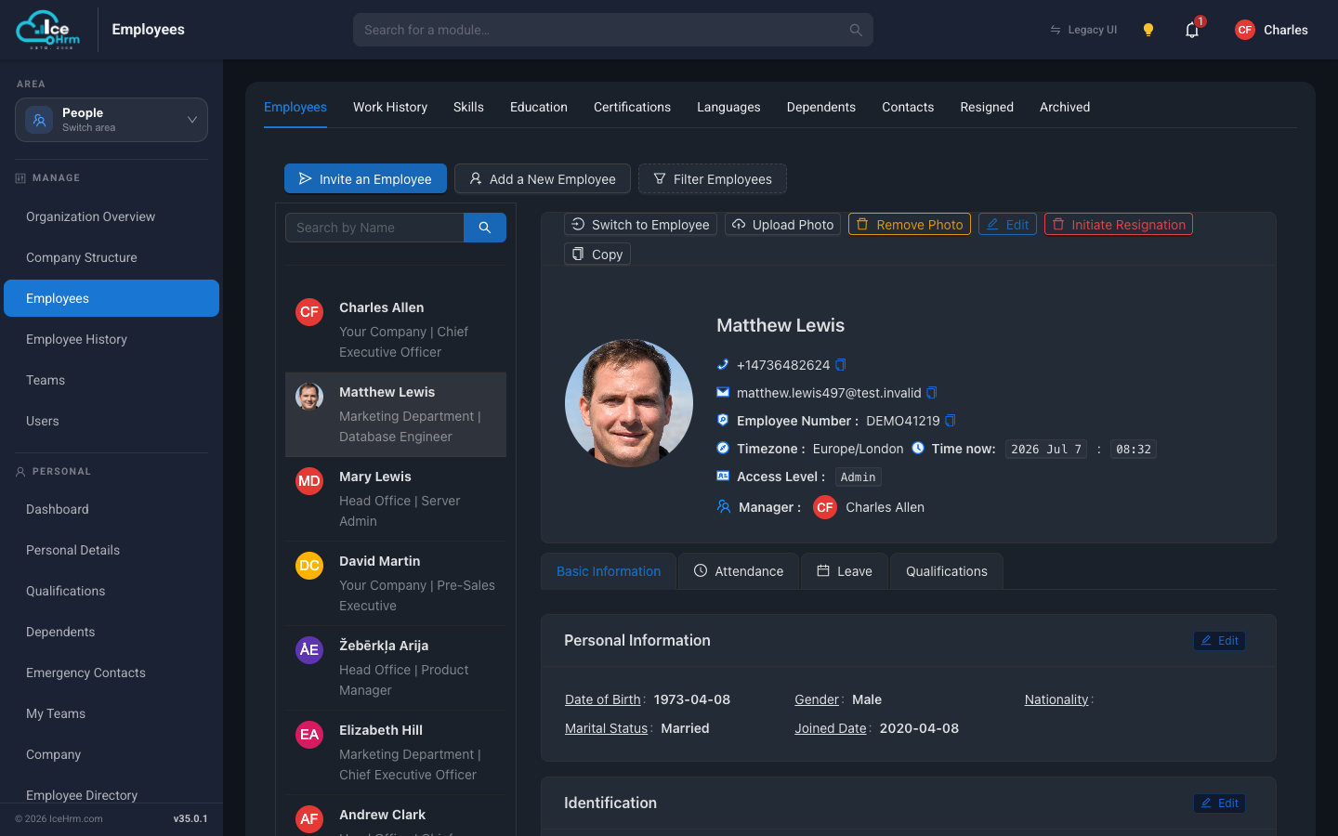Open Teams in sidebar
This screenshot has width=1338, height=836.
click(111, 380)
